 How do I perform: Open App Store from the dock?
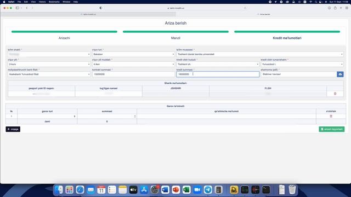(144, 190)
